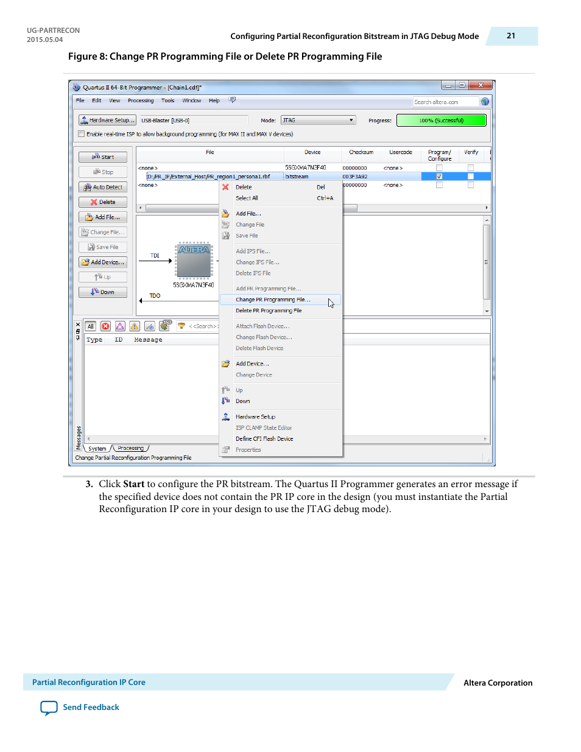The width and height of the screenshot is (581, 752).
Task: Click the Save File button in left panel
Action: tap(103, 247)
